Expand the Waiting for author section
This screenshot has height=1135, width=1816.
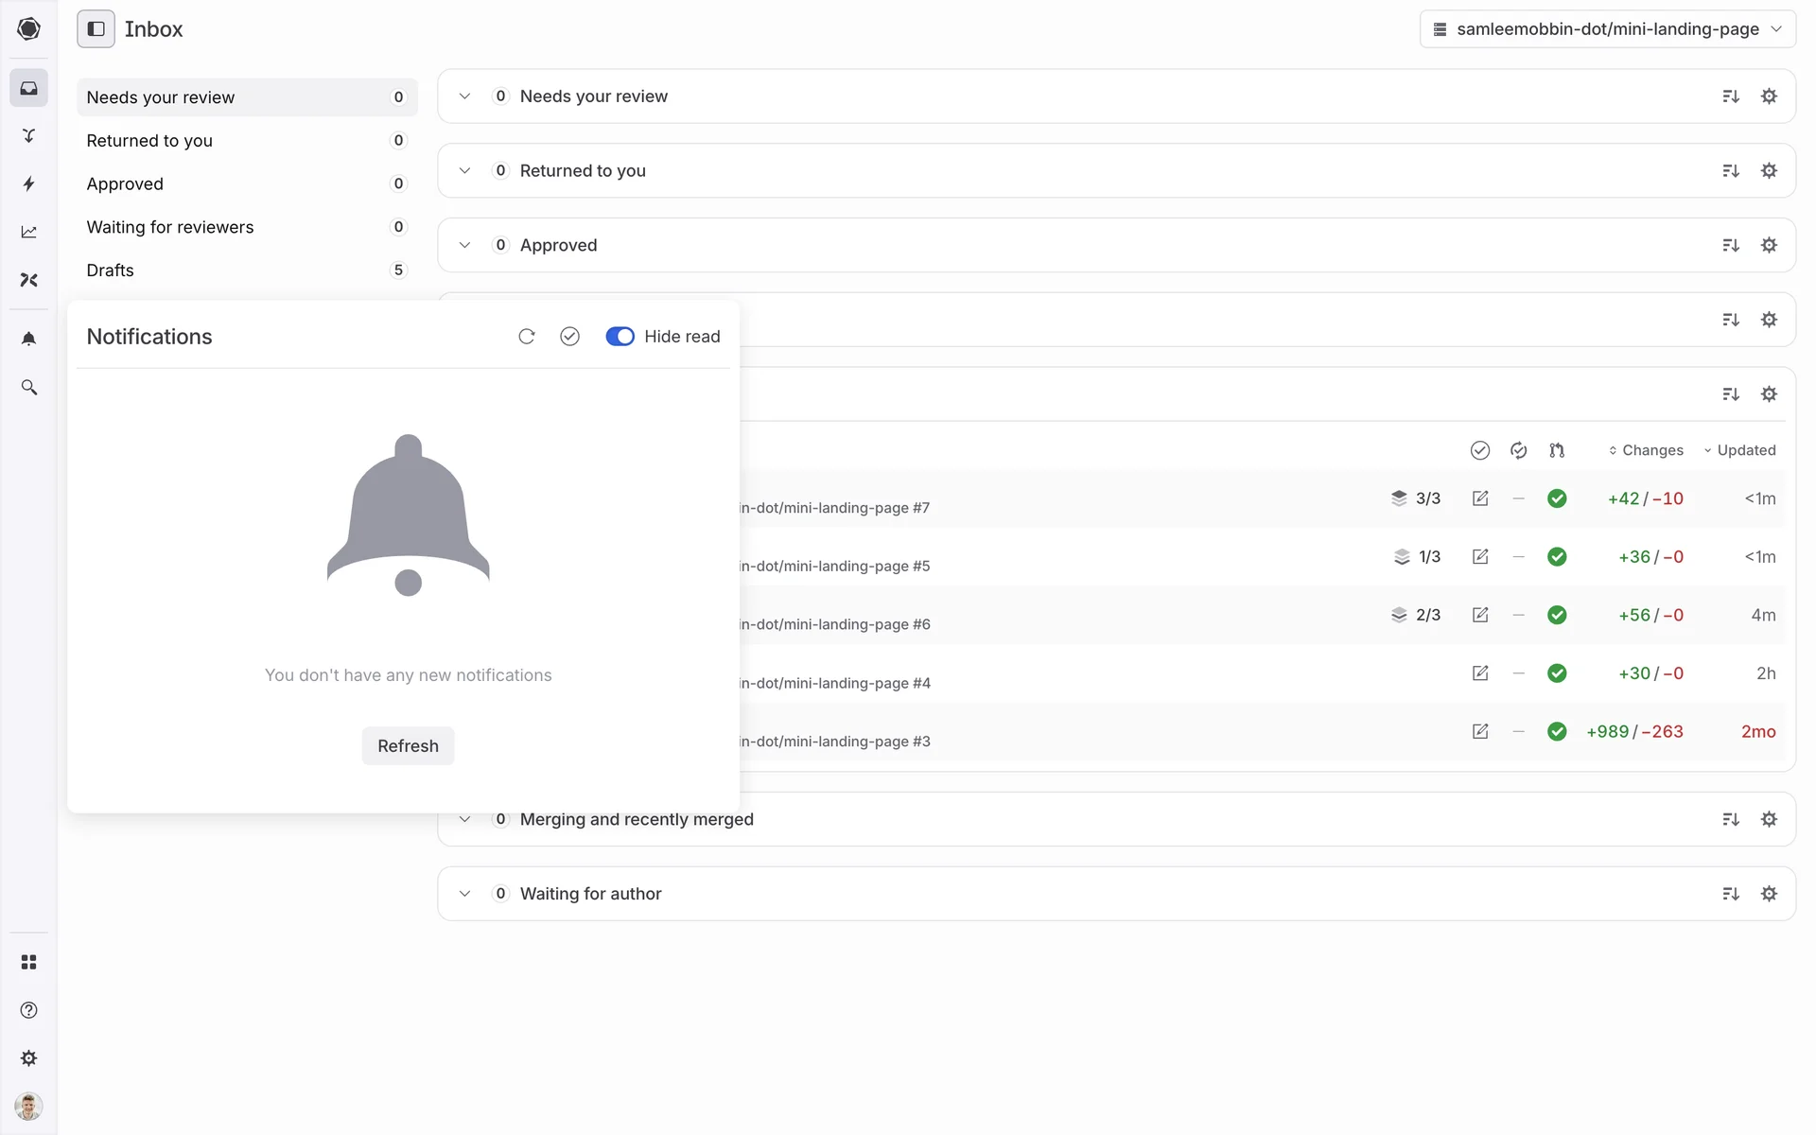click(464, 894)
